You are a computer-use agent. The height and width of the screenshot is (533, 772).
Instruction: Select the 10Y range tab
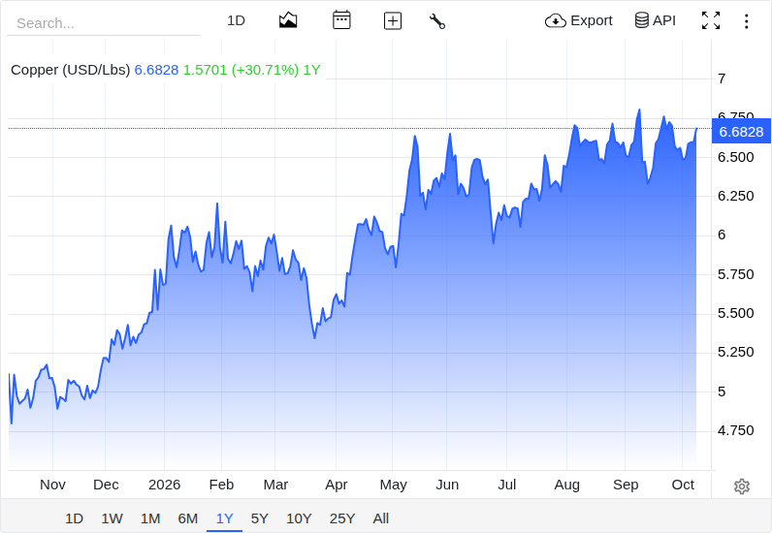[299, 518]
